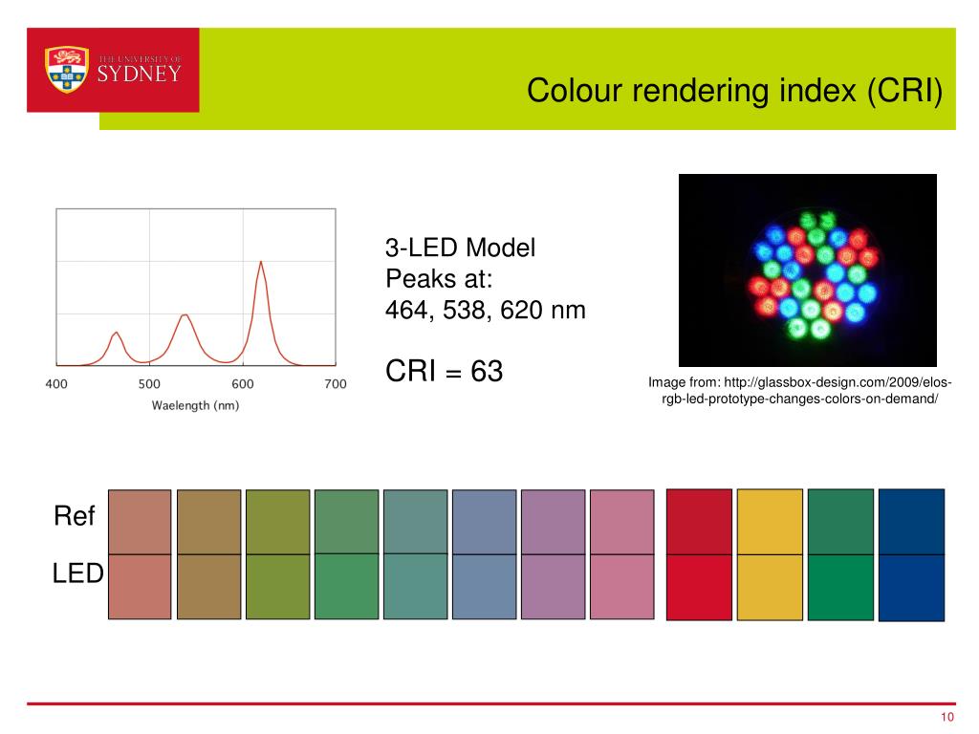Pick the LED row vivid green swatch

click(840, 588)
